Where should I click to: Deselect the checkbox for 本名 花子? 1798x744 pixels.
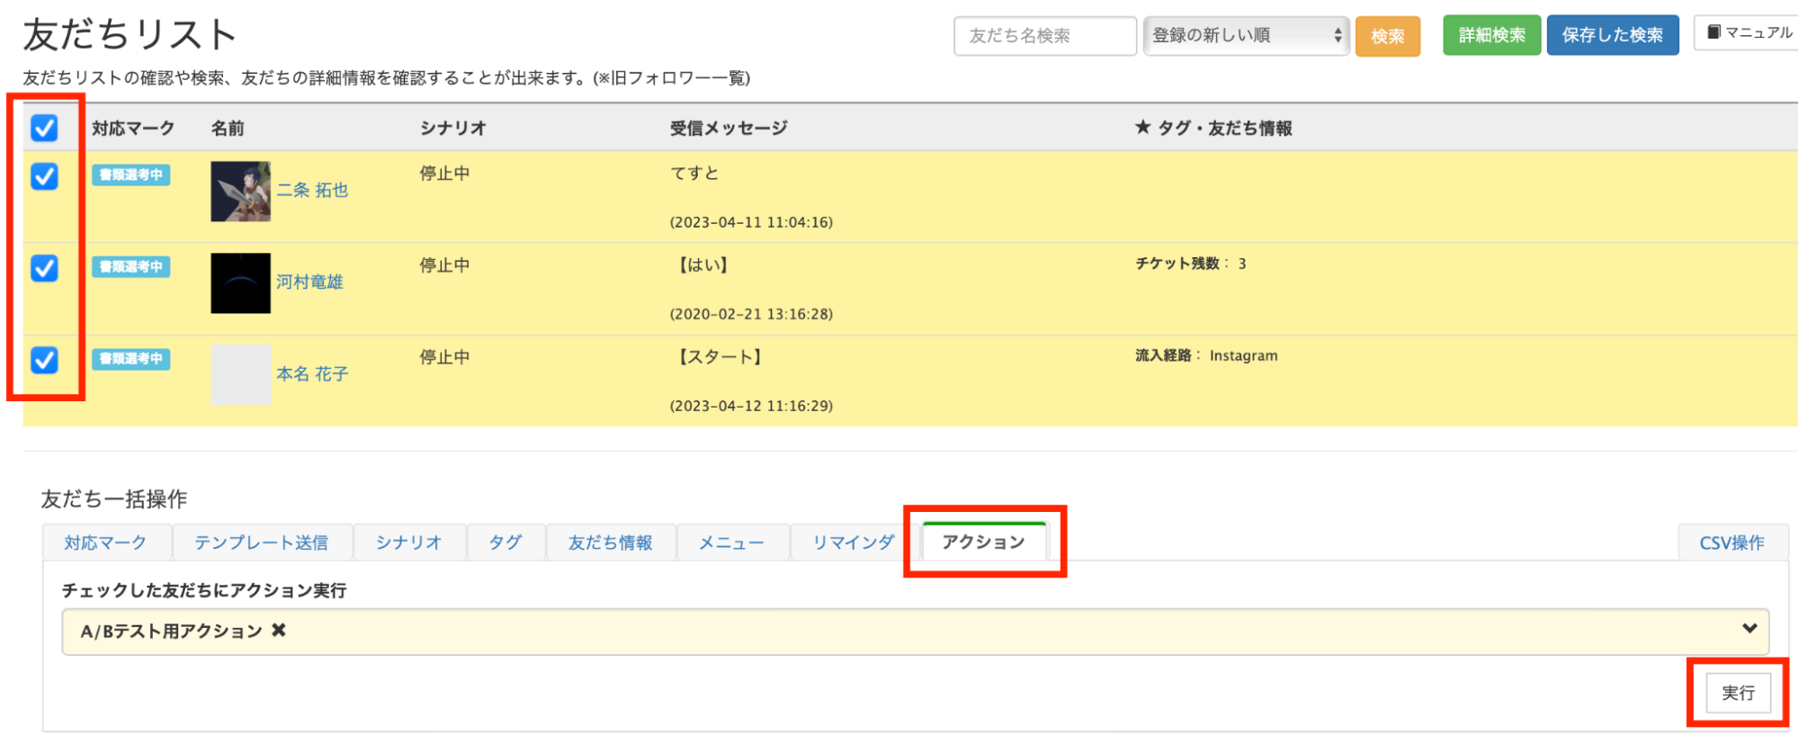coord(44,360)
